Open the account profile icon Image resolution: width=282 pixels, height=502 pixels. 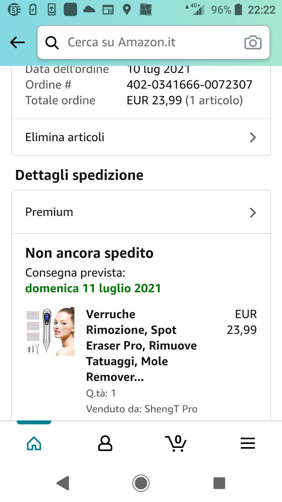(105, 443)
